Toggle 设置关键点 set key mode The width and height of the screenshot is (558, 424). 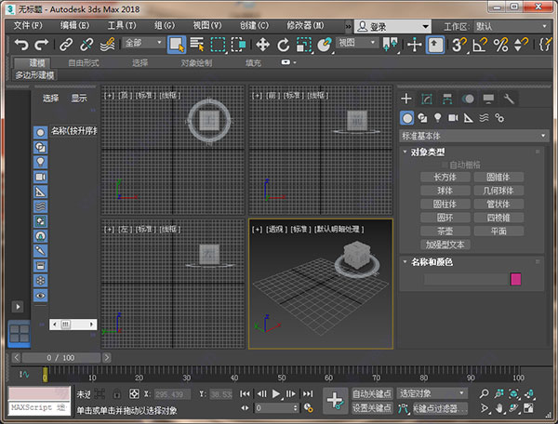coord(372,407)
